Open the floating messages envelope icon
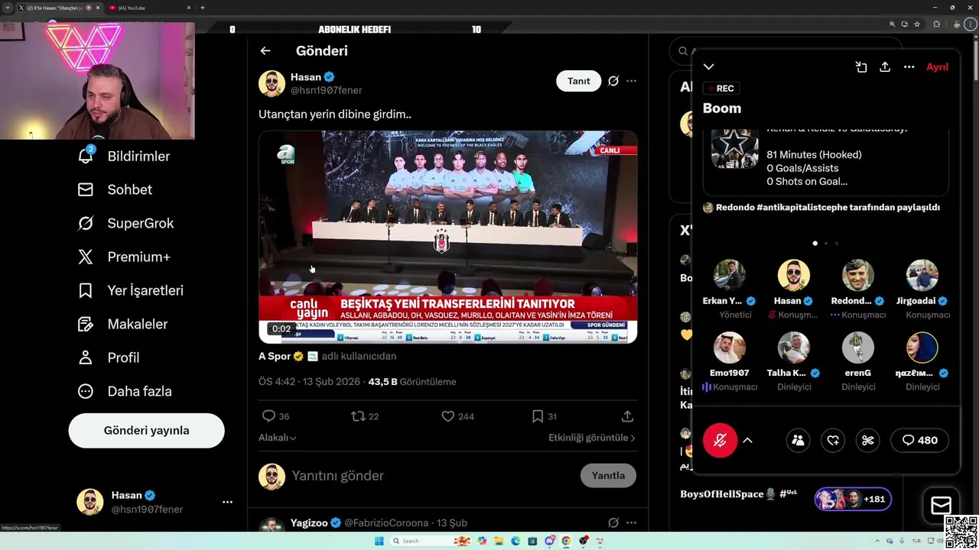Screen dimensions: 979x550 941,505
